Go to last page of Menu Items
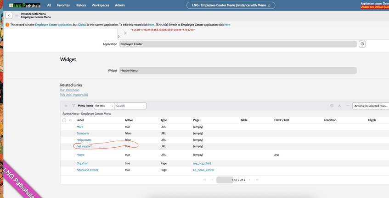Image resolution: width=389 pixels, height=198 pixels. pyautogui.click(x=257, y=180)
